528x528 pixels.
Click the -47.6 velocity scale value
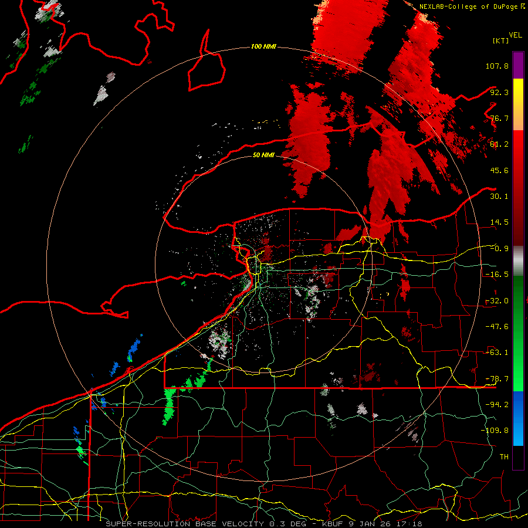coord(497,327)
